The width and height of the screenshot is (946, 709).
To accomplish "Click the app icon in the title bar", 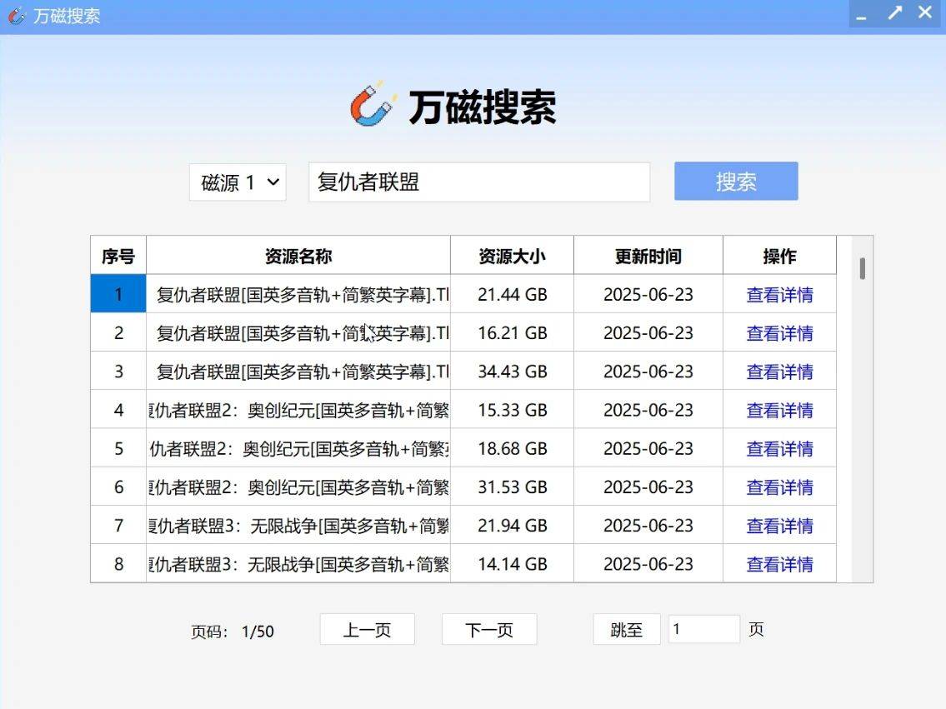I will 16,16.
